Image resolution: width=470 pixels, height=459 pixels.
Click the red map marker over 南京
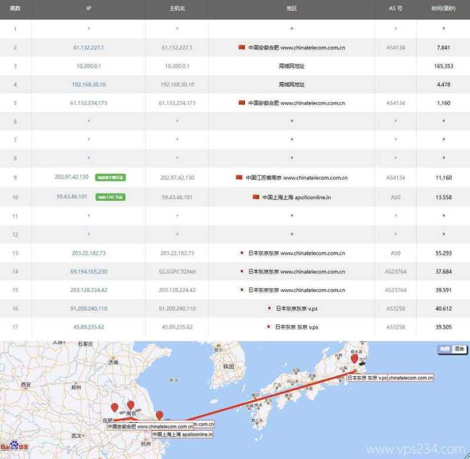(x=130, y=406)
